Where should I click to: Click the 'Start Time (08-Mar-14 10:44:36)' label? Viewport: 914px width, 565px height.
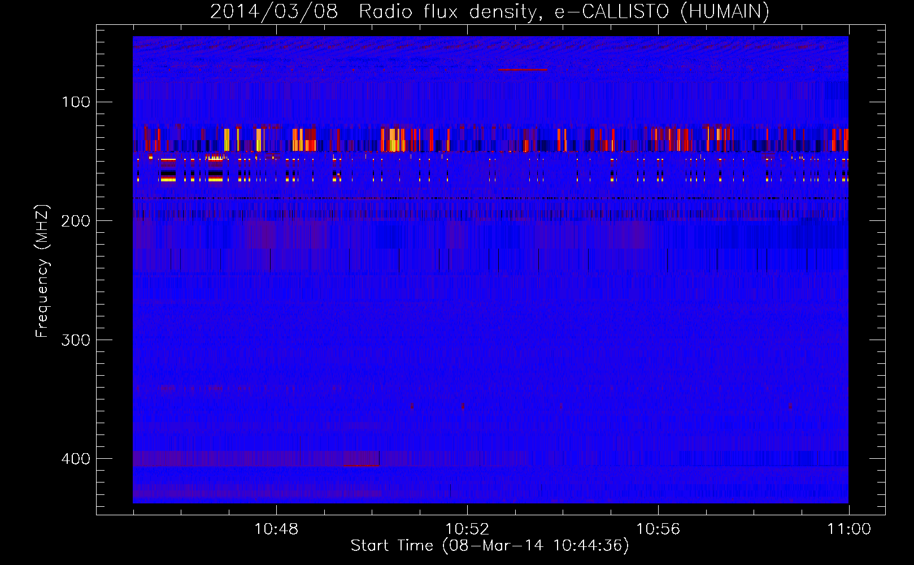pyautogui.click(x=489, y=546)
